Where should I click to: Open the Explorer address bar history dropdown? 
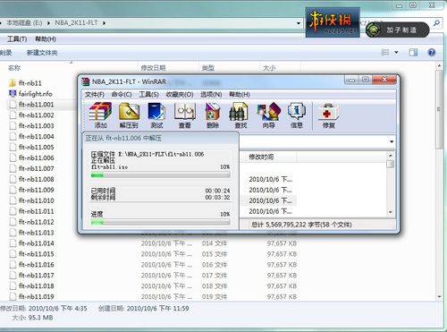[x=299, y=23]
